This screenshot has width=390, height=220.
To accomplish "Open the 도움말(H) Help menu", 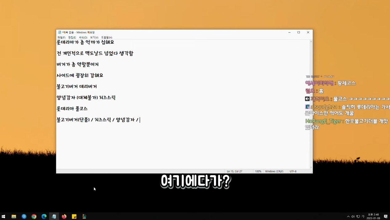I will coord(107,37).
